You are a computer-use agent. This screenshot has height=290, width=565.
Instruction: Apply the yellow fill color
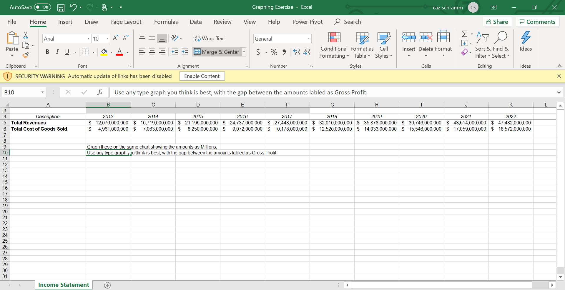104,52
